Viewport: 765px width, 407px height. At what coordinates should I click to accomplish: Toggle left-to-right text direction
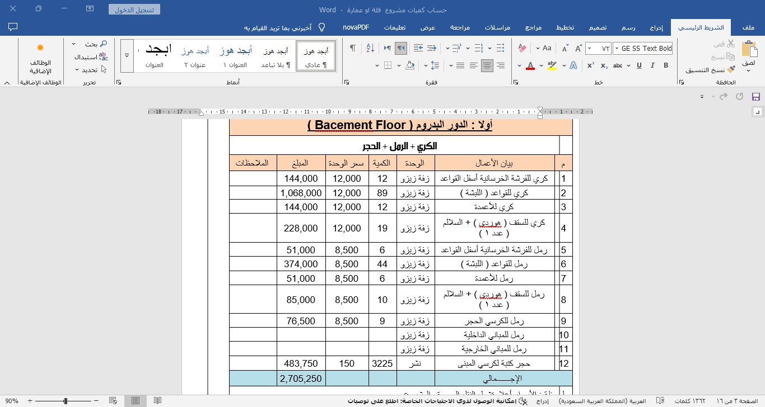click(387, 49)
